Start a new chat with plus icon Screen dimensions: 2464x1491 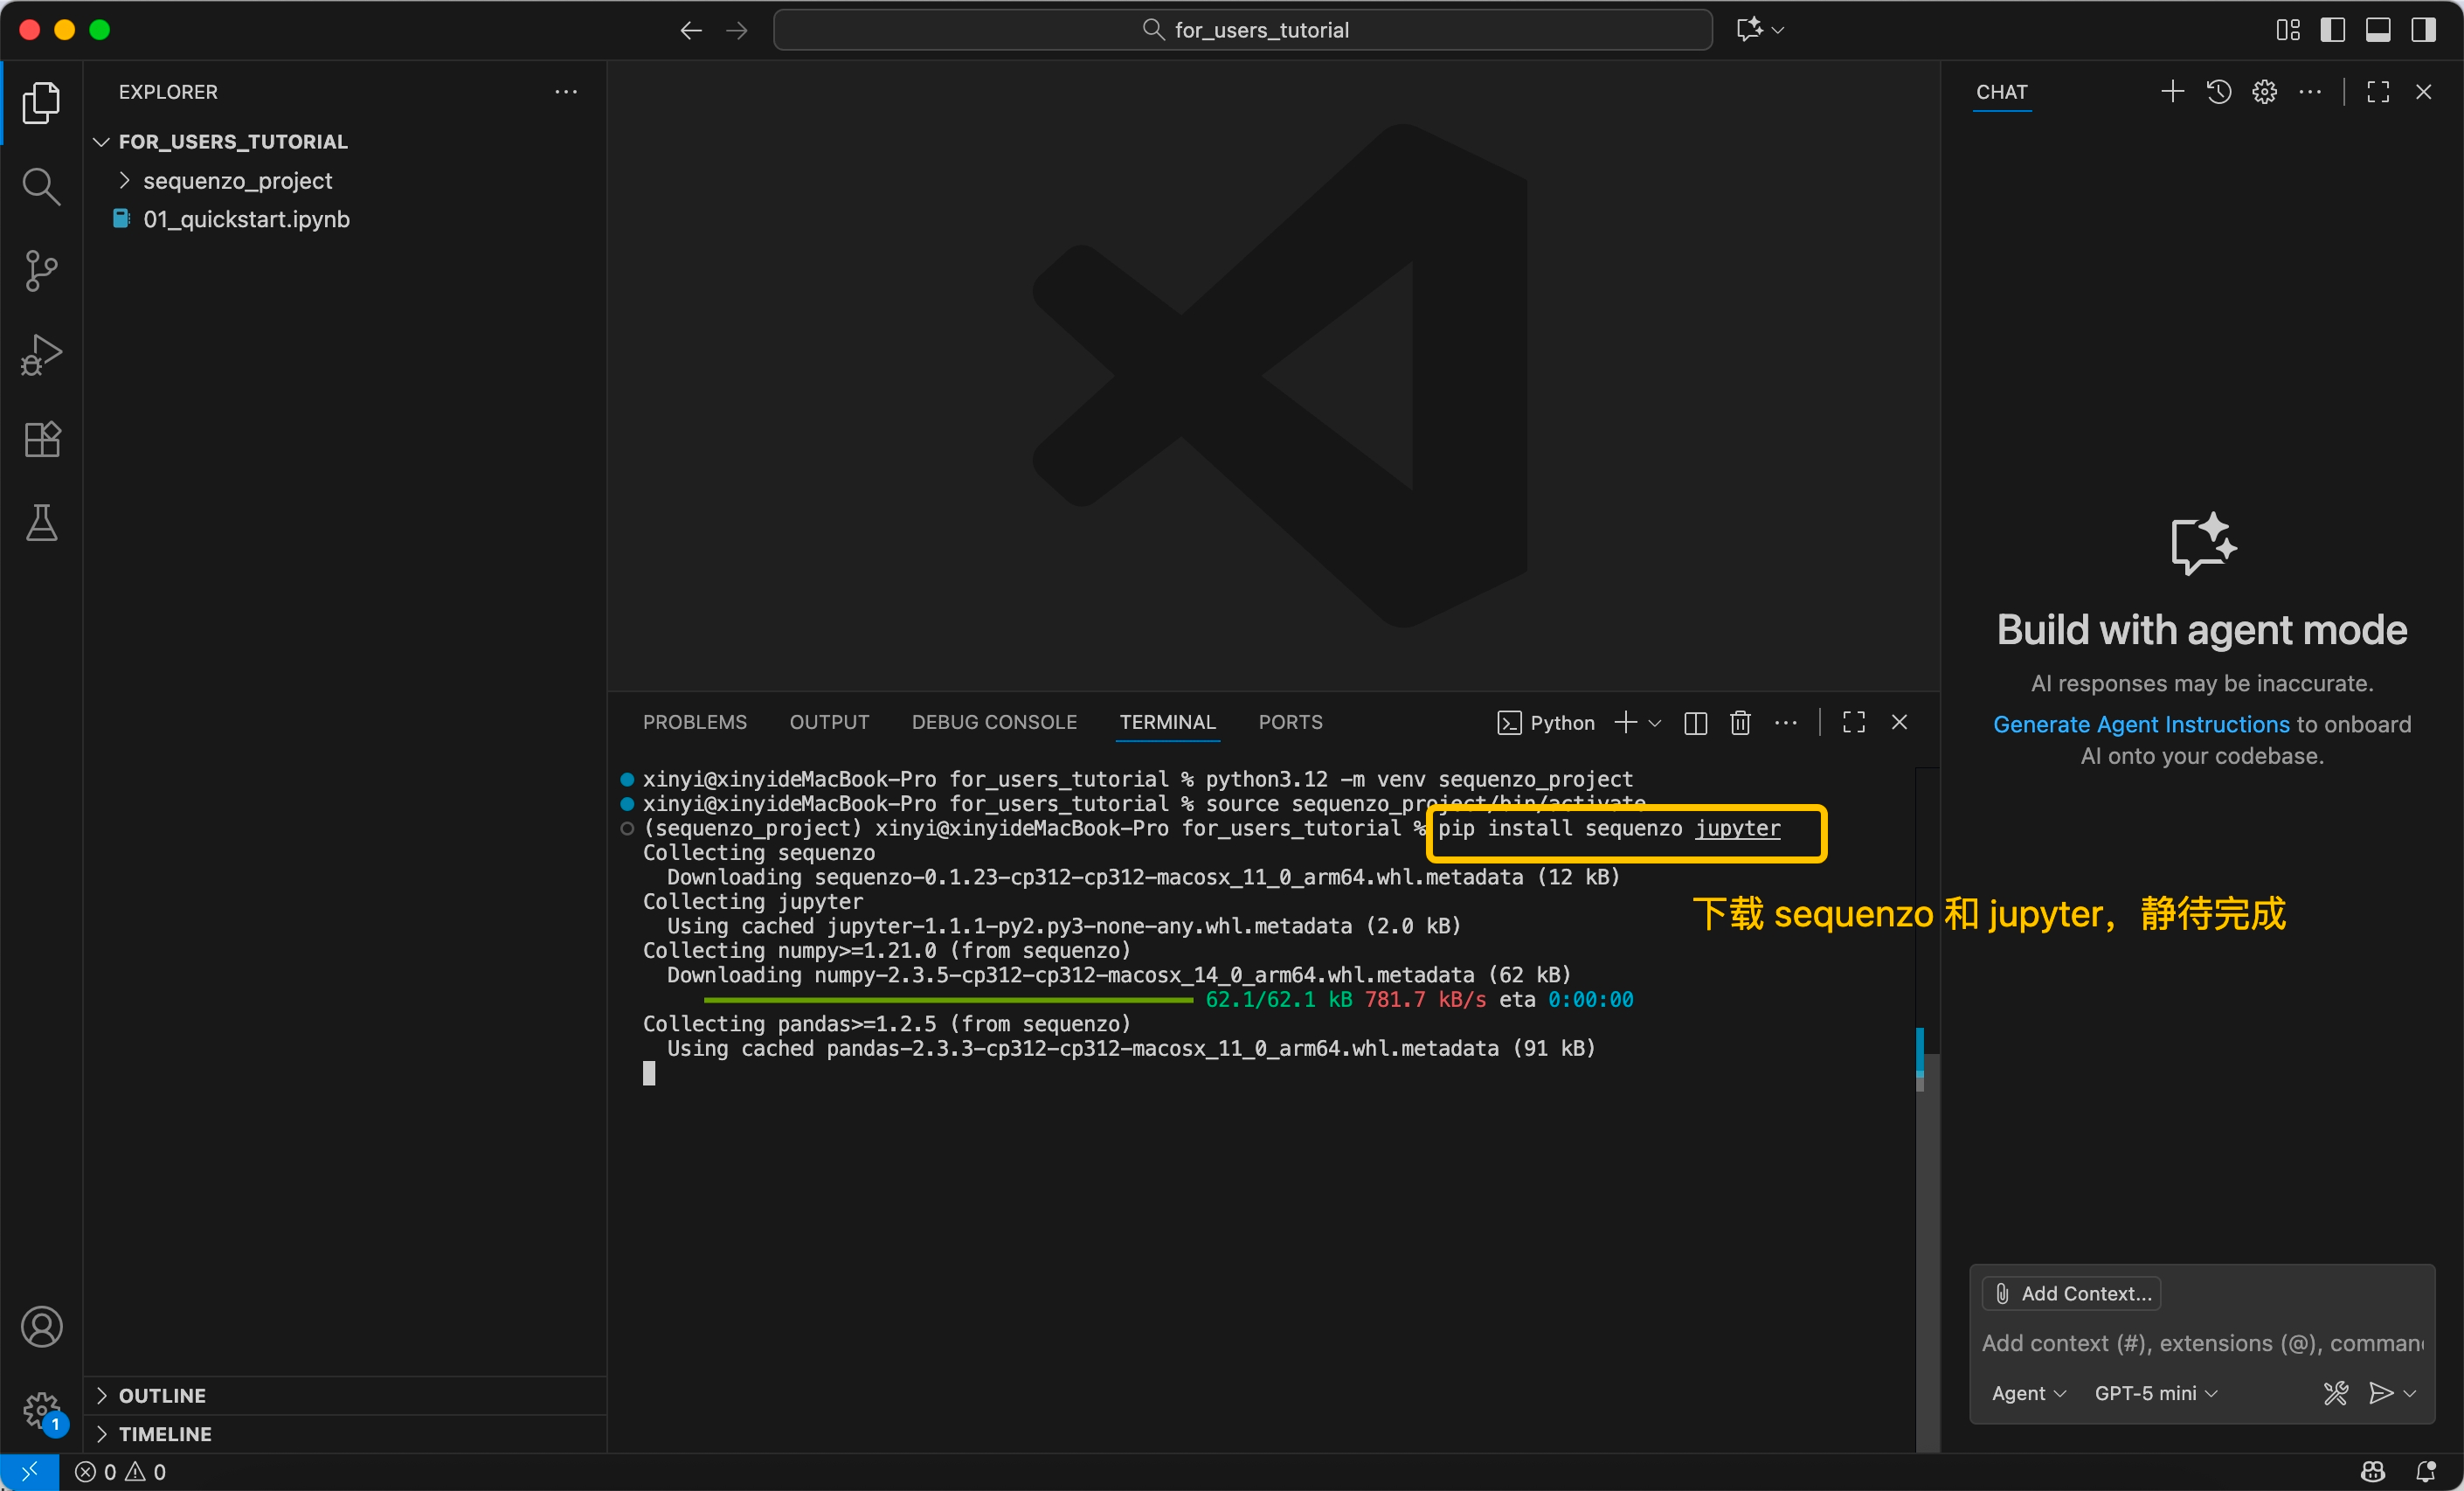pos(2172,92)
